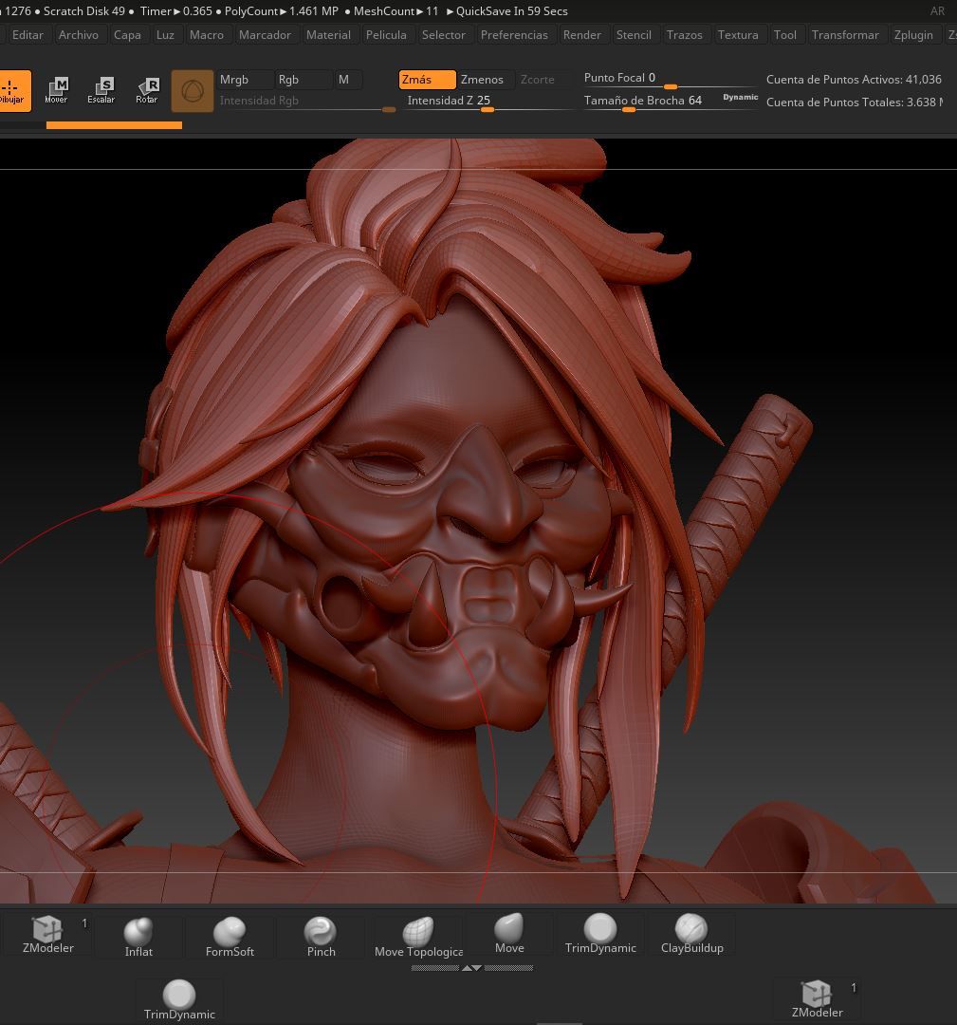Adjust the Punto Focal slider
Image resolution: width=957 pixels, height=1025 pixels.
(670, 80)
